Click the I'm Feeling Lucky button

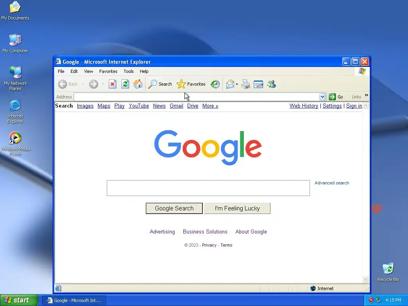point(237,208)
